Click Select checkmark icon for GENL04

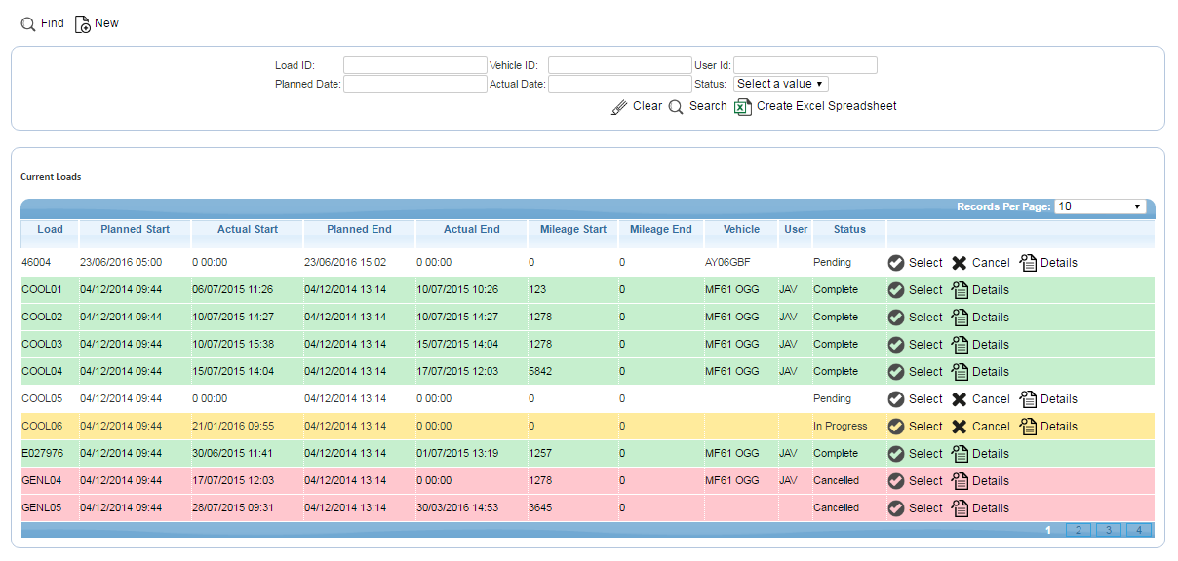pos(896,481)
